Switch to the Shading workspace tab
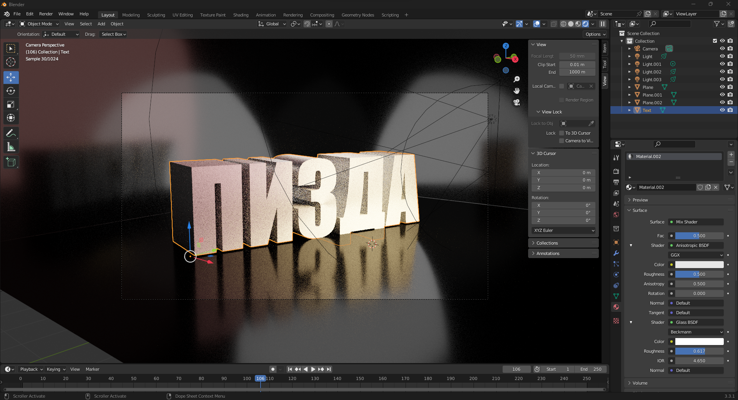 [241, 15]
